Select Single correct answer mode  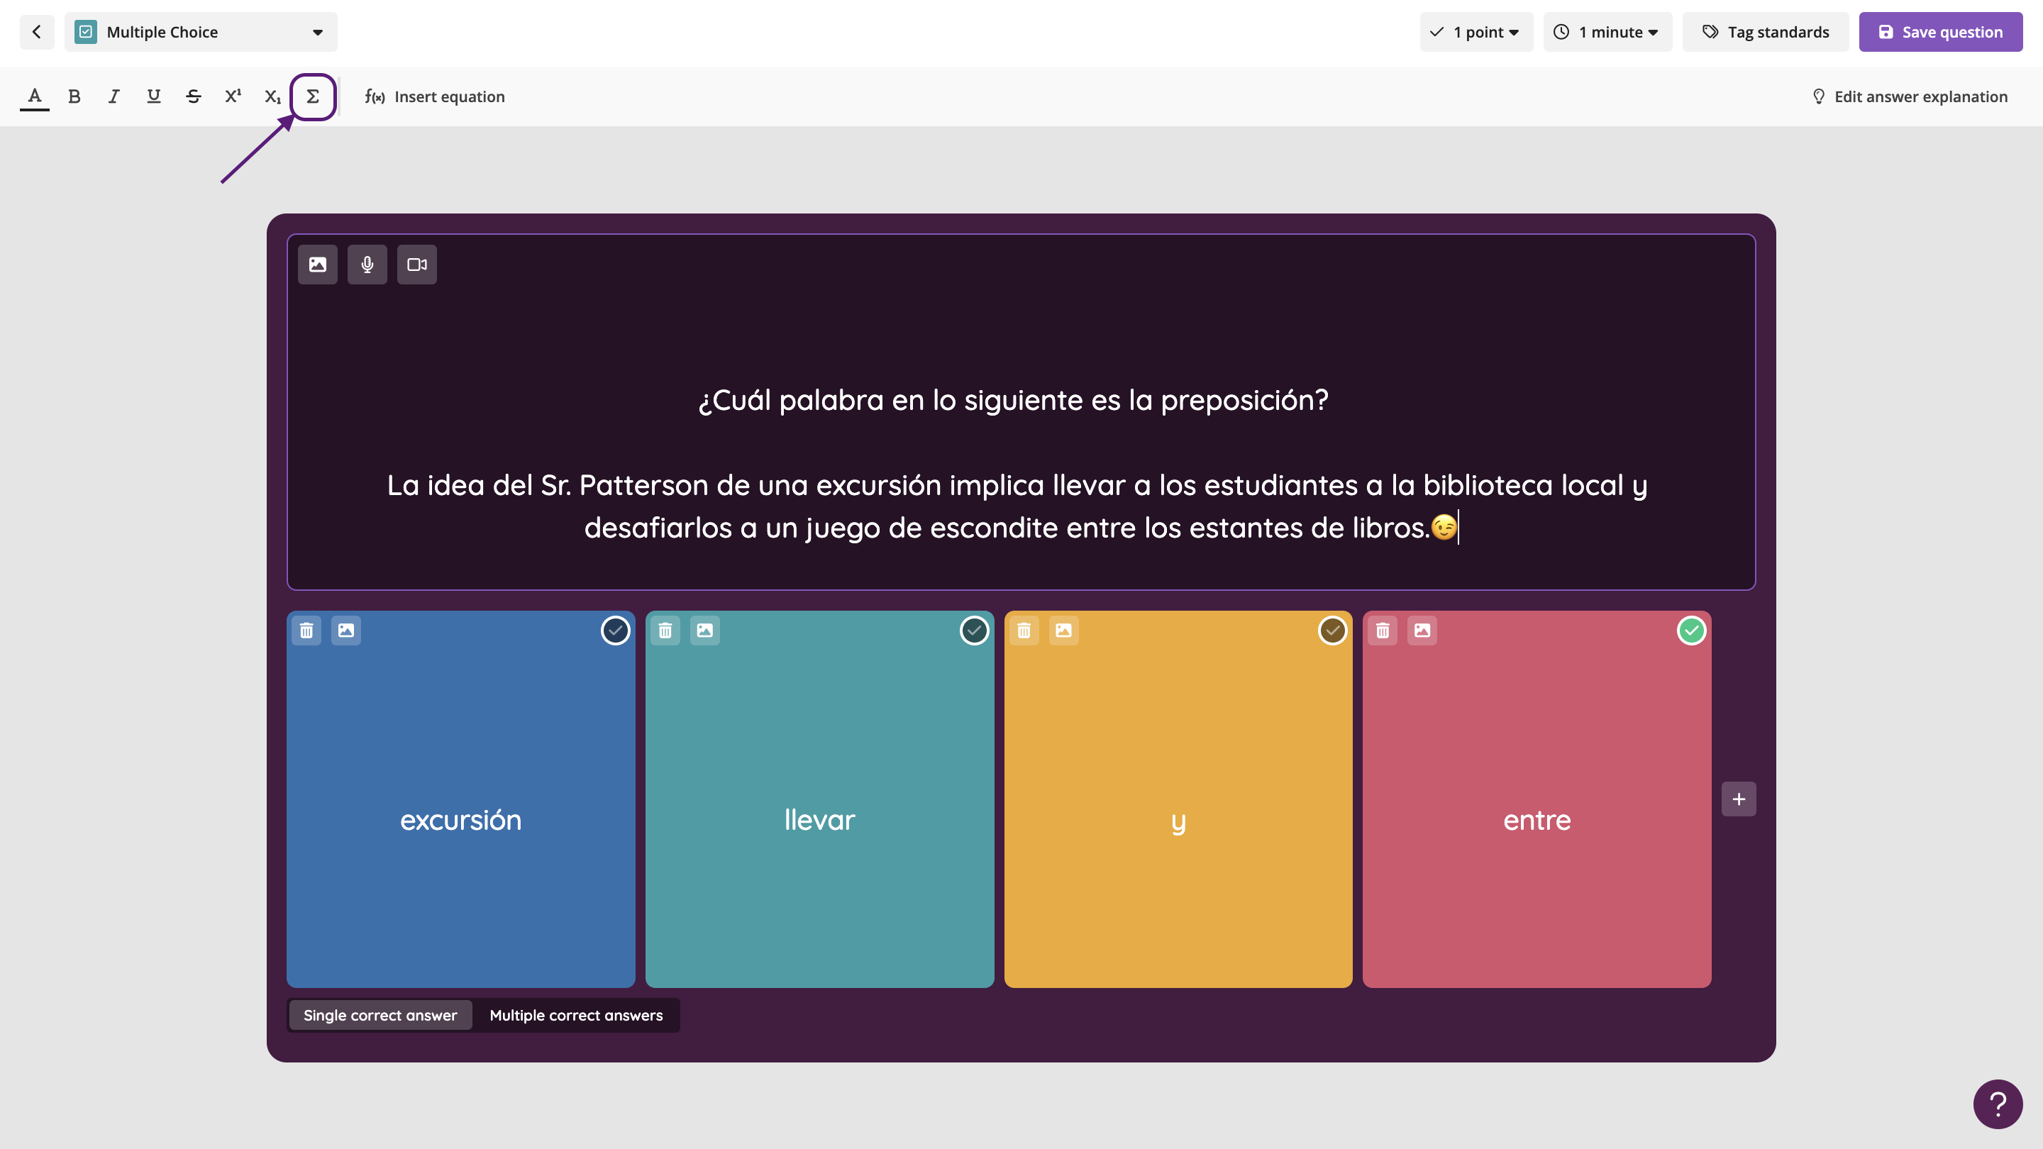tap(380, 1015)
